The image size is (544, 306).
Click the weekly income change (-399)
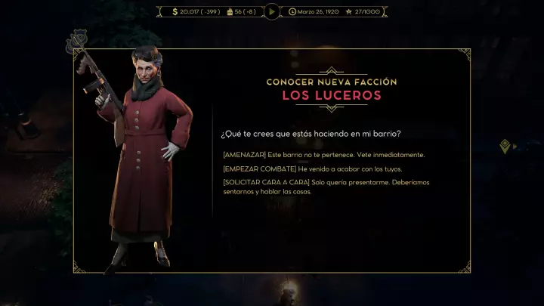pyautogui.click(x=210, y=12)
